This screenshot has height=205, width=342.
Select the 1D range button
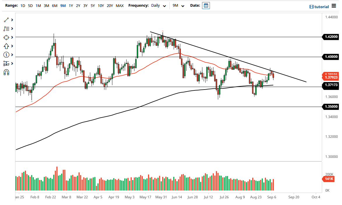22,5
